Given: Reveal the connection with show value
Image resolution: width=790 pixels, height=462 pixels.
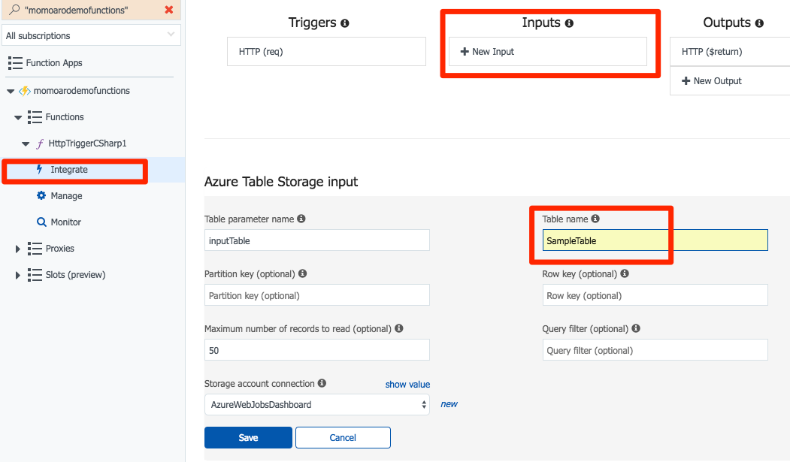Looking at the screenshot, I should (x=407, y=384).
